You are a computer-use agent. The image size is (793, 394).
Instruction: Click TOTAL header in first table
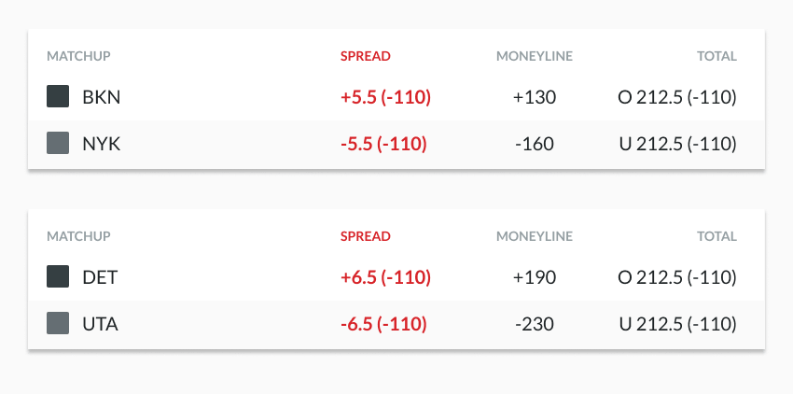717,56
